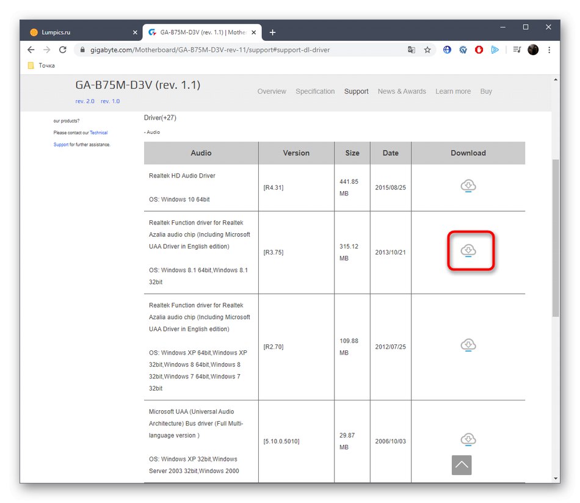
Task: Click the page title GA-B75M-D3V (rev. 1.1)
Action: click(x=137, y=85)
